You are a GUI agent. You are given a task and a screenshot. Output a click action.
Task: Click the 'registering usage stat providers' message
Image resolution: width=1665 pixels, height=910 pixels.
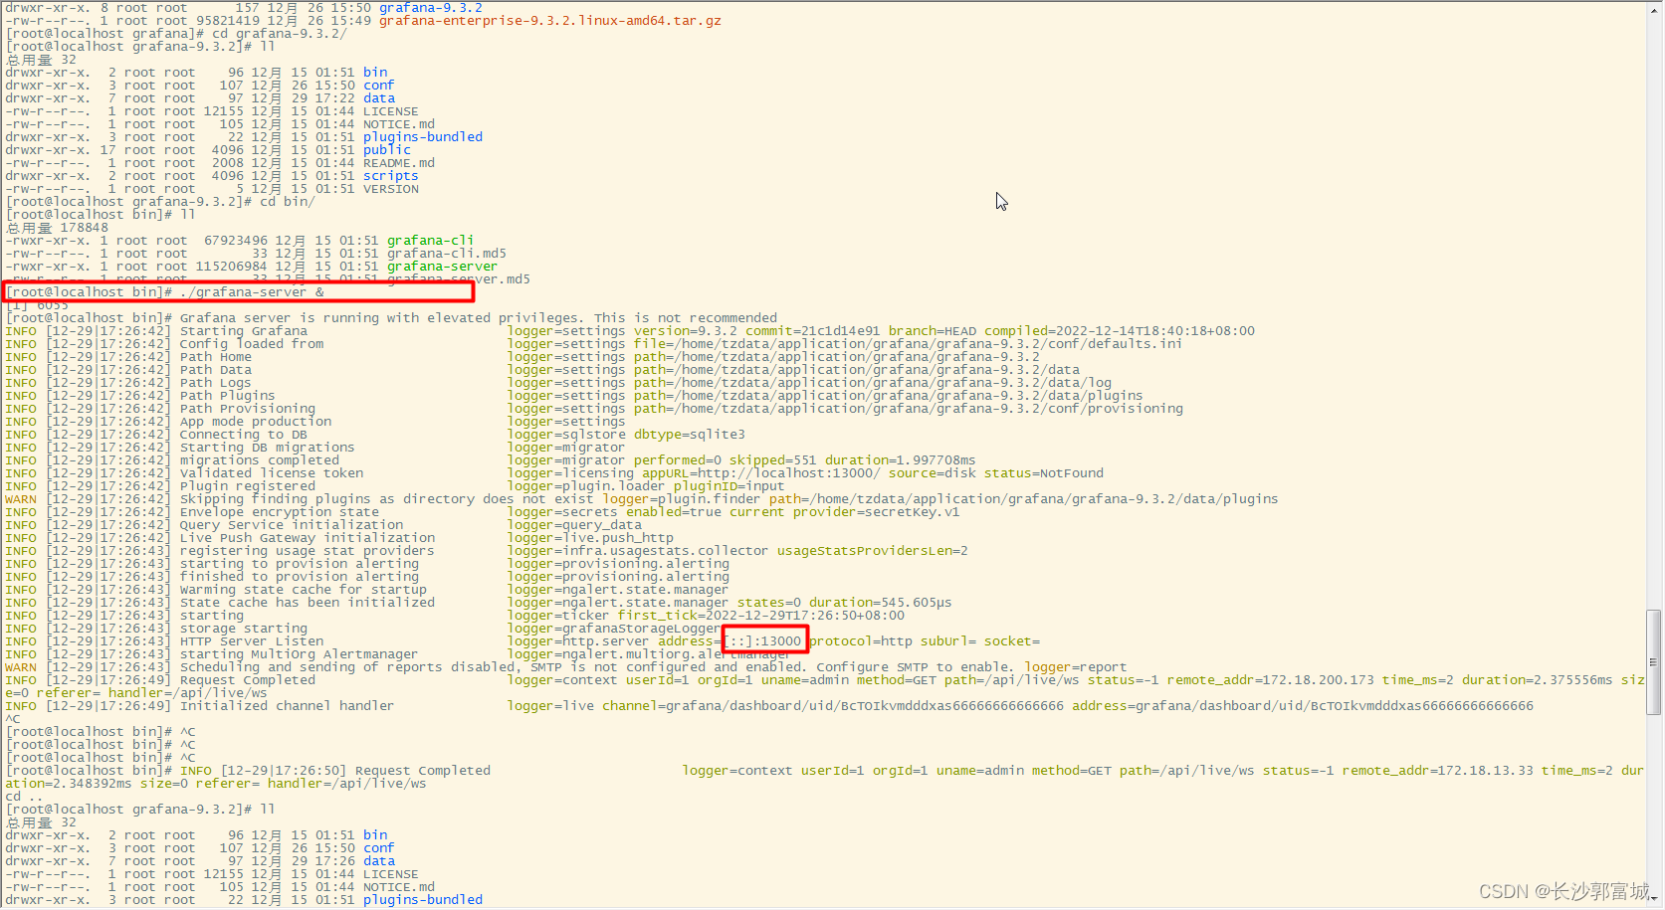tap(308, 551)
